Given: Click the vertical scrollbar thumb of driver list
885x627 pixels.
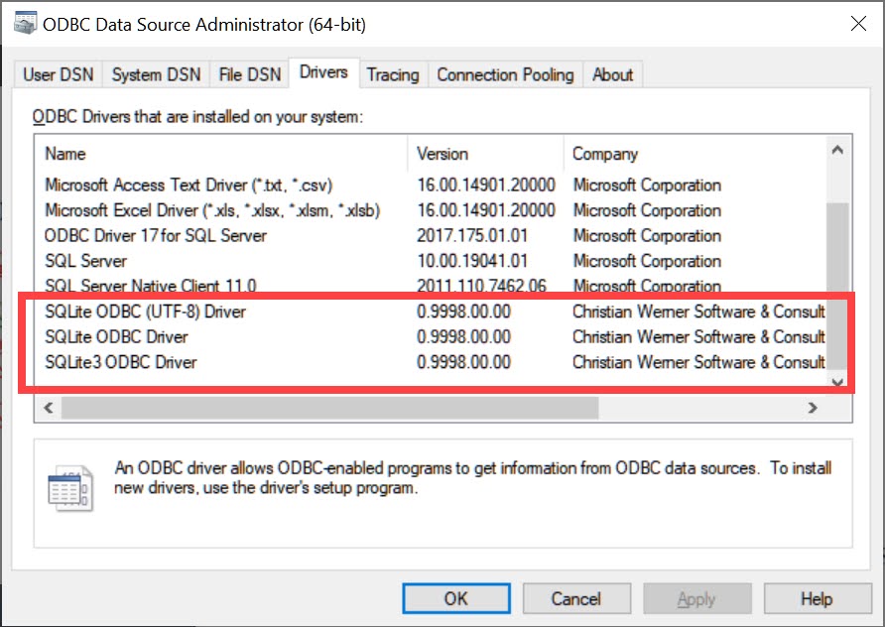Looking at the screenshot, I should pyautogui.click(x=837, y=287).
